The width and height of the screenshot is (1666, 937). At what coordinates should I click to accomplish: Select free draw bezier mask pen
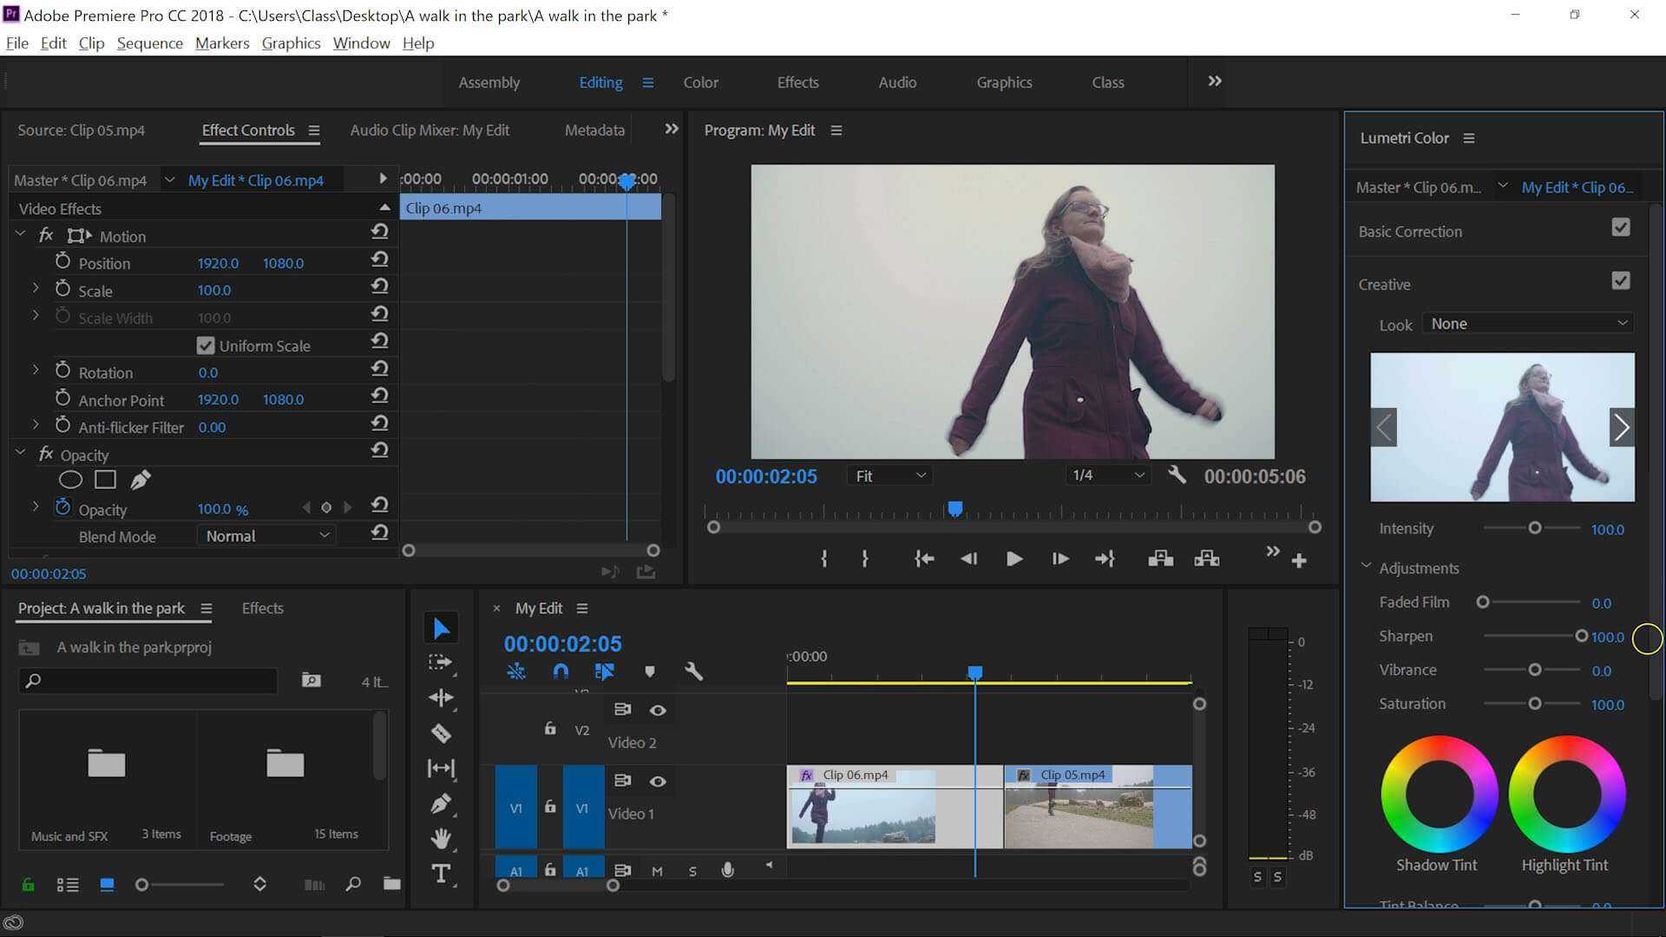pos(140,480)
